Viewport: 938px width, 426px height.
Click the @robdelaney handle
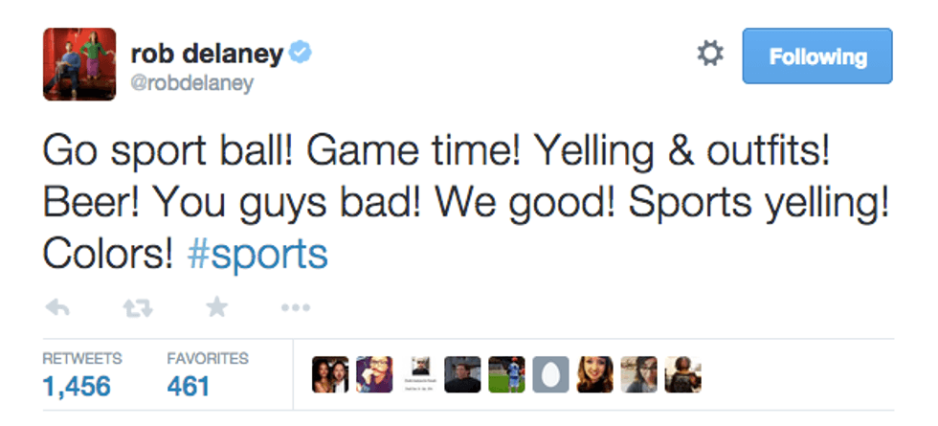pyautogui.click(x=191, y=83)
